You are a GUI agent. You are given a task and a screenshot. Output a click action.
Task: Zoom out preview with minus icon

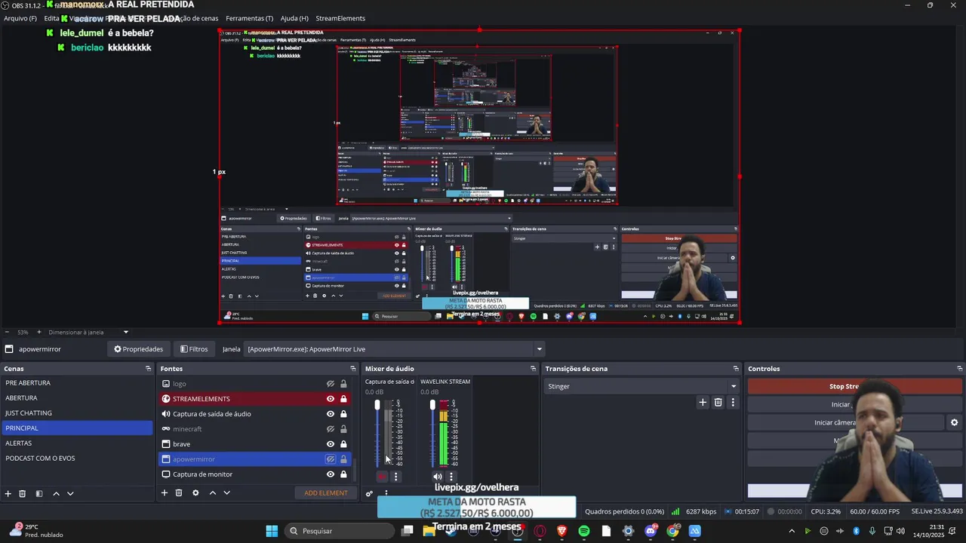(x=7, y=332)
